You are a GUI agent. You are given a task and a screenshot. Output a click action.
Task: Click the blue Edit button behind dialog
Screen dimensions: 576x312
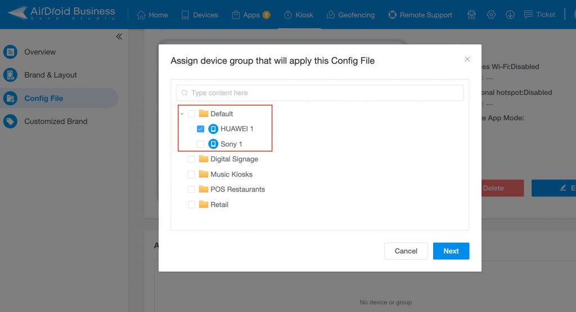(x=553, y=188)
